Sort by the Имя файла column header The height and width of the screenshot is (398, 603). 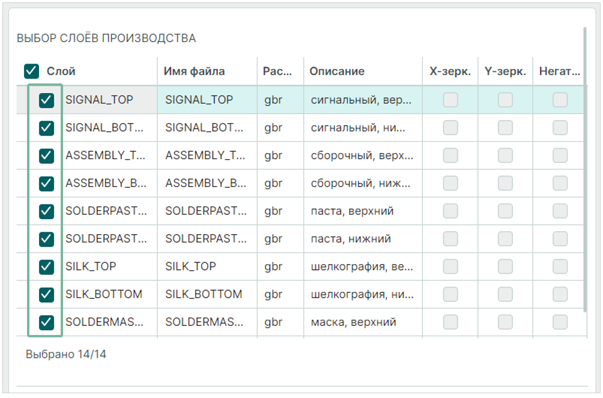194,71
